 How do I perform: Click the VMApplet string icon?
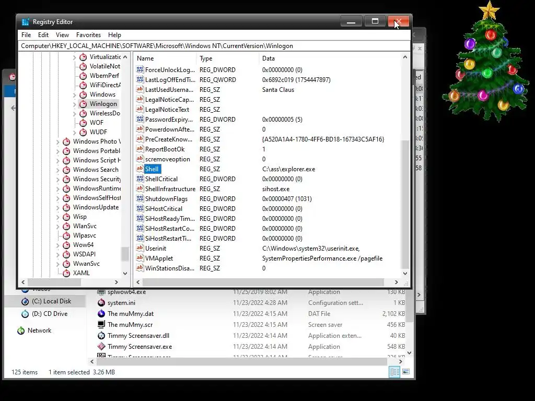(139, 258)
